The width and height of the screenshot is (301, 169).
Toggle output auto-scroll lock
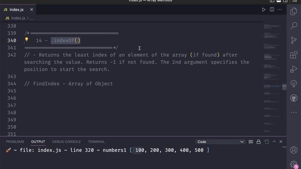[259, 142]
